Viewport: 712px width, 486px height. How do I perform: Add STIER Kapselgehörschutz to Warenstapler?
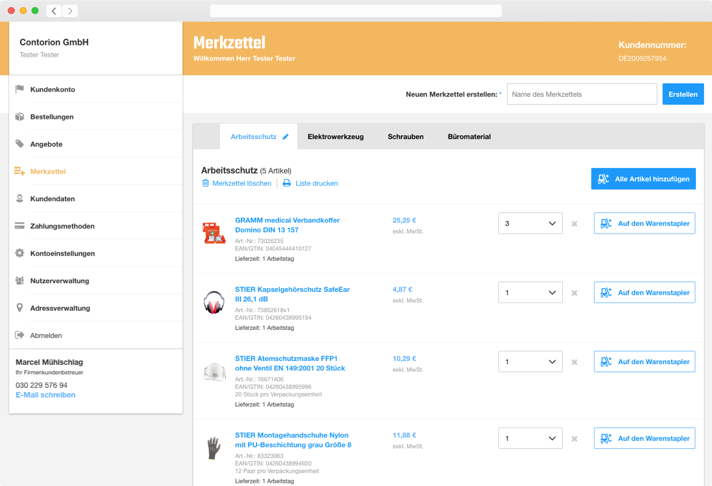point(645,292)
